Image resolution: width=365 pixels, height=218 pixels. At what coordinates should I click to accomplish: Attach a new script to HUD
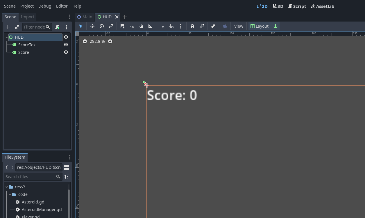[x=57, y=27]
